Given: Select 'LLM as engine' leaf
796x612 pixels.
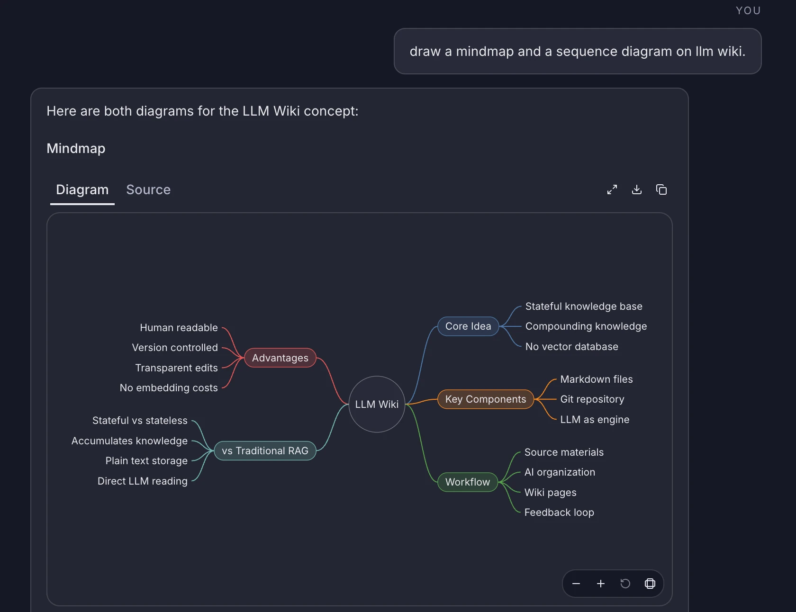Looking at the screenshot, I should [x=595, y=420].
